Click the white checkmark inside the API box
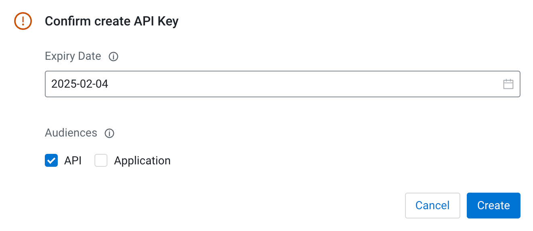The height and width of the screenshot is (231, 533). pos(51,161)
